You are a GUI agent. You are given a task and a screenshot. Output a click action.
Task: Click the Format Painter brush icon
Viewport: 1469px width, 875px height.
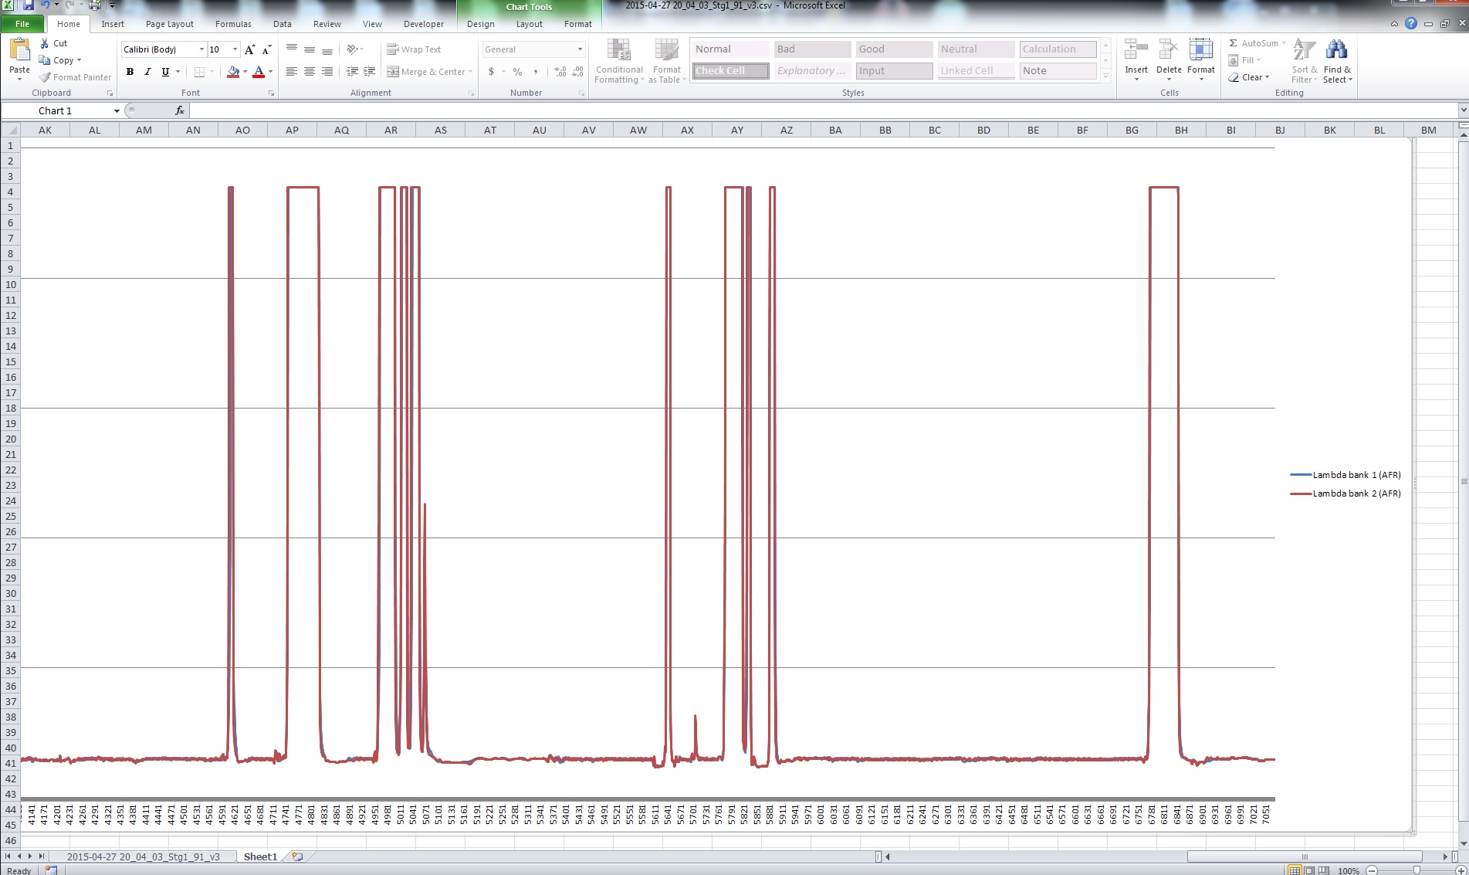[46, 77]
